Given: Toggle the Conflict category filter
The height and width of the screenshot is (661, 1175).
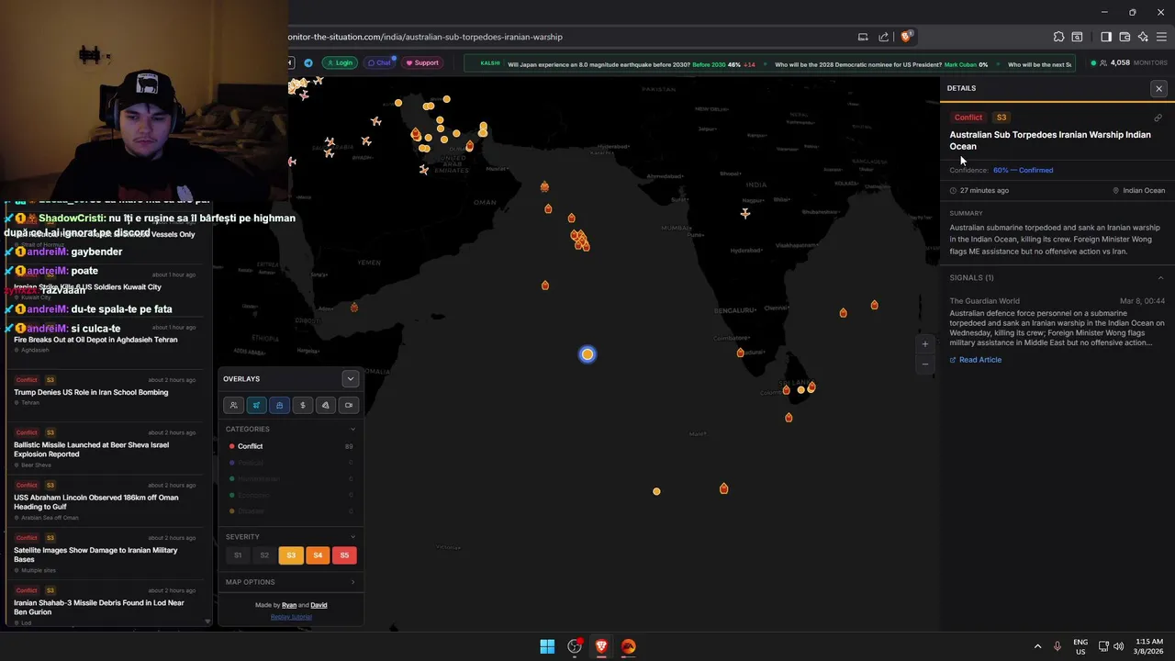Looking at the screenshot, I should click(291, 446).
